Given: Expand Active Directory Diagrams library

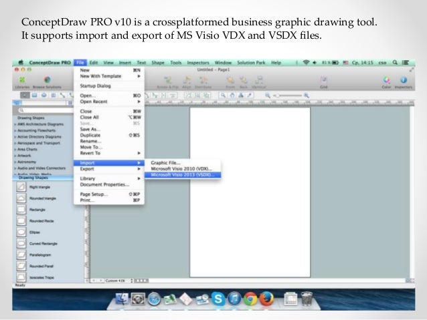Looking at the screenshot, I should [x=38, y=137].
